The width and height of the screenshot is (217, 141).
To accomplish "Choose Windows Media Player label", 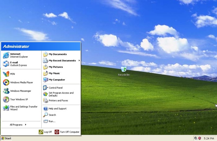I will pos(22,82).
